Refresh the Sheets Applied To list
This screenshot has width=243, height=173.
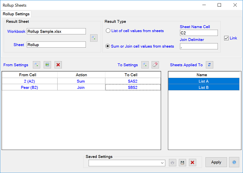pos(209,65)
